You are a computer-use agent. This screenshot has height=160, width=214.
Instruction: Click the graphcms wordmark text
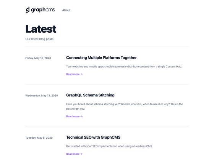(43, 10)
